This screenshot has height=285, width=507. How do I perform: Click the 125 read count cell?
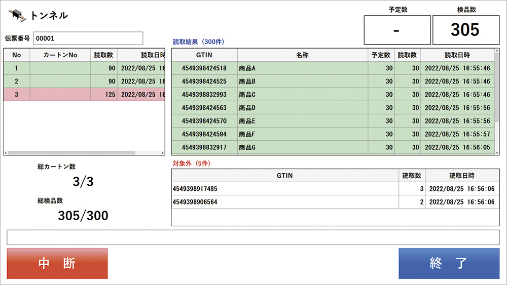[x=104, y=95]
